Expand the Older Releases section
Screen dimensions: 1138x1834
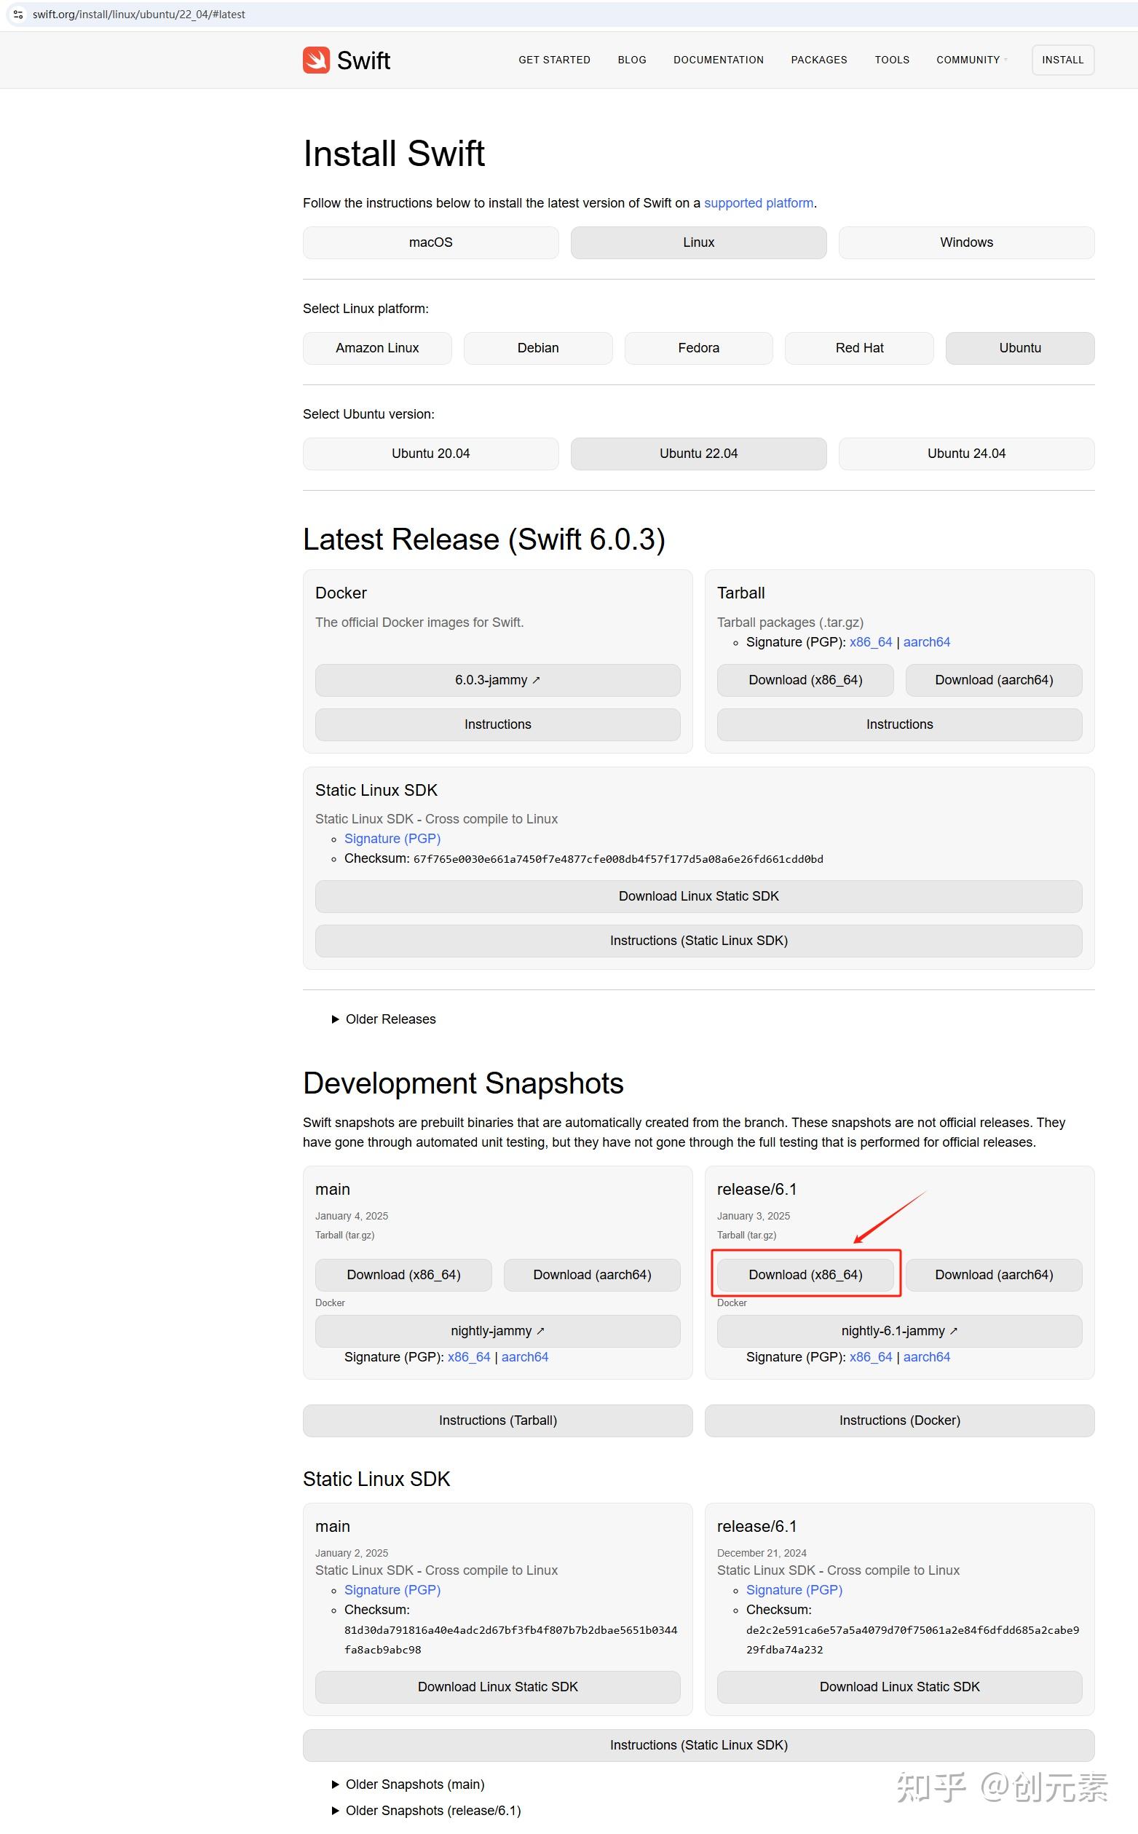pyautogui.click(x=383, y=1019)
